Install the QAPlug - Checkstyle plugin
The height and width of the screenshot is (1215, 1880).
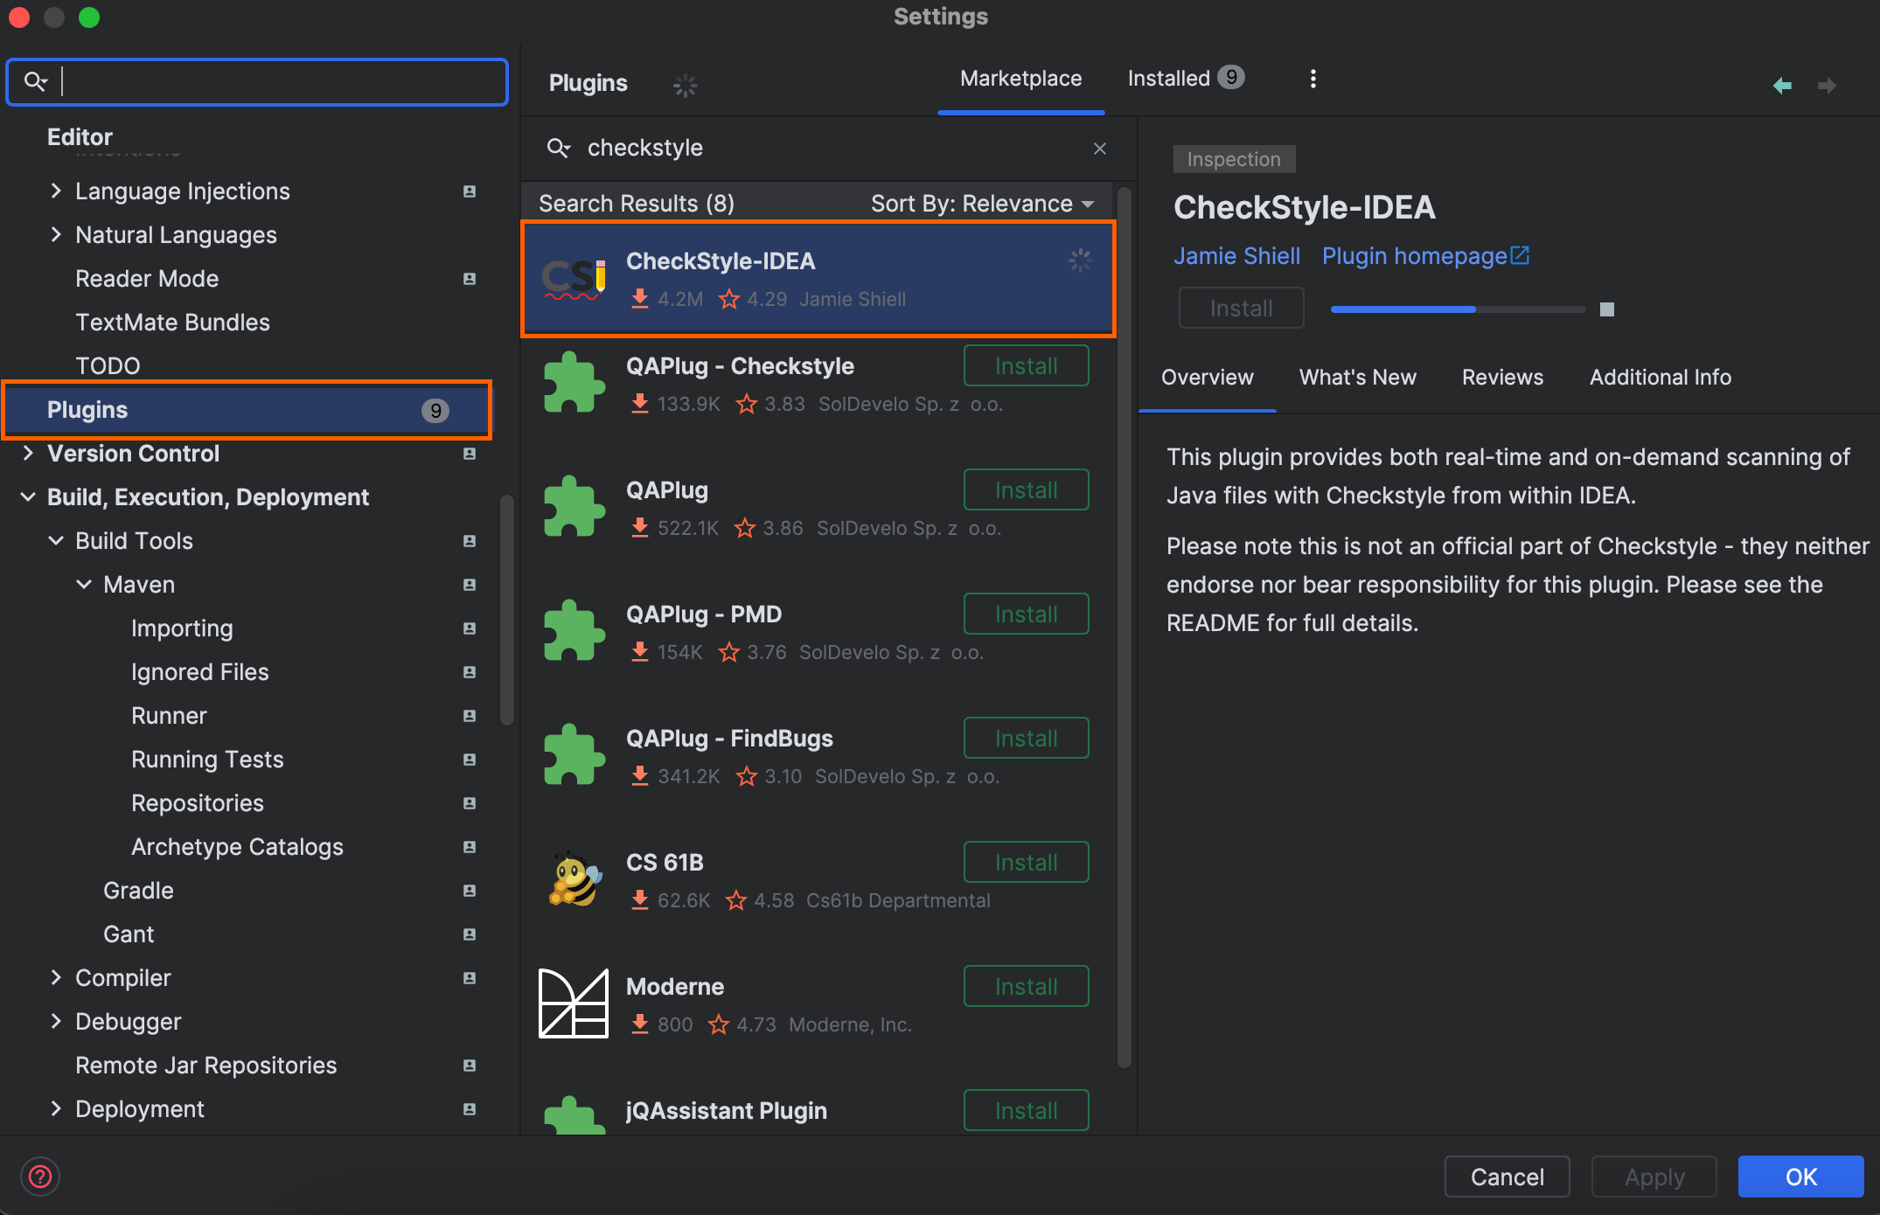pos(1026,366)
